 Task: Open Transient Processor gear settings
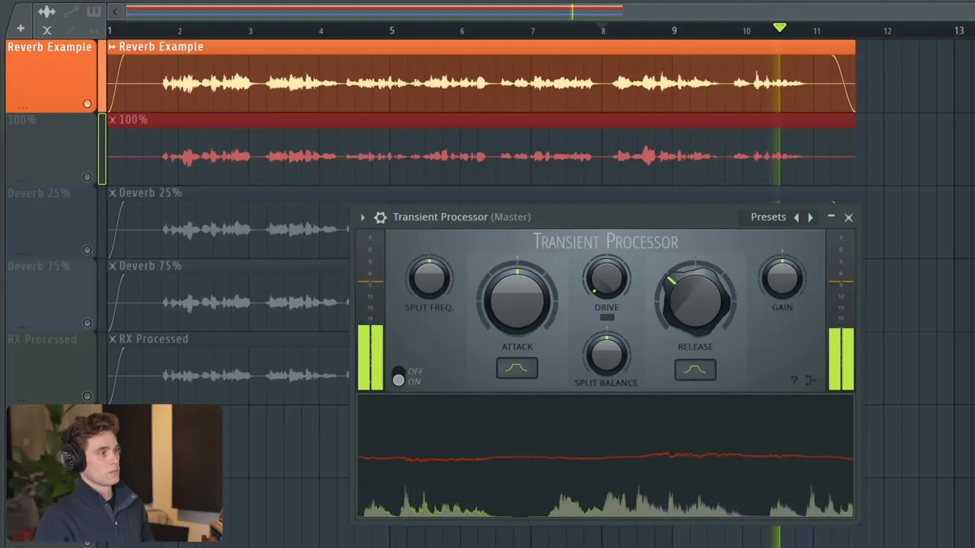point(380,217)
